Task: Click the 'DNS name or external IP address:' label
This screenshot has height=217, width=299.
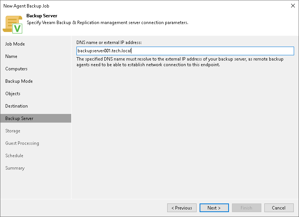Action: (x=109, y=42)
